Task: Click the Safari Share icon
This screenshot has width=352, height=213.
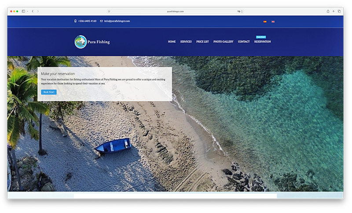Action: tap(328, 11)
